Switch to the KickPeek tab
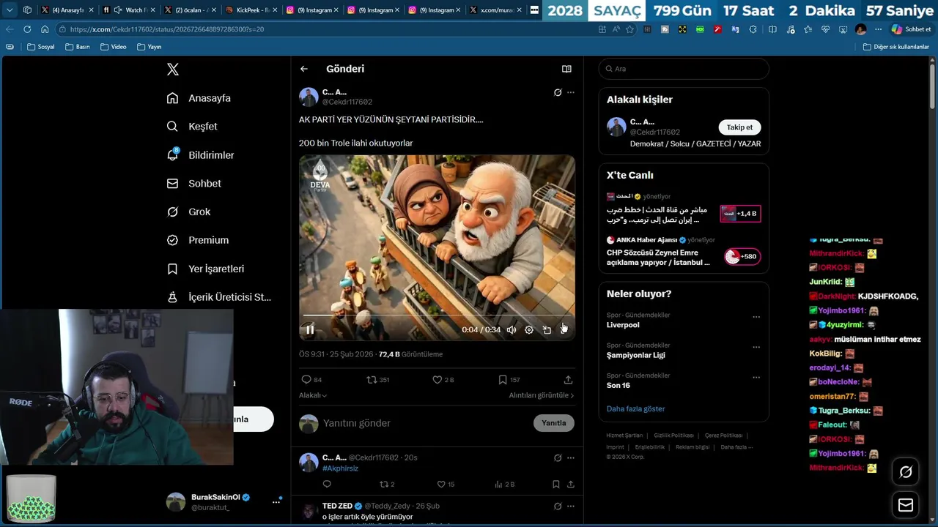The height and width of the screenshot is (527, 938). (251, 10)
